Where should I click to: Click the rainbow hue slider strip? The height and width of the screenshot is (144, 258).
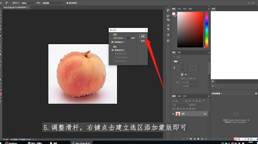click(207, 30)
